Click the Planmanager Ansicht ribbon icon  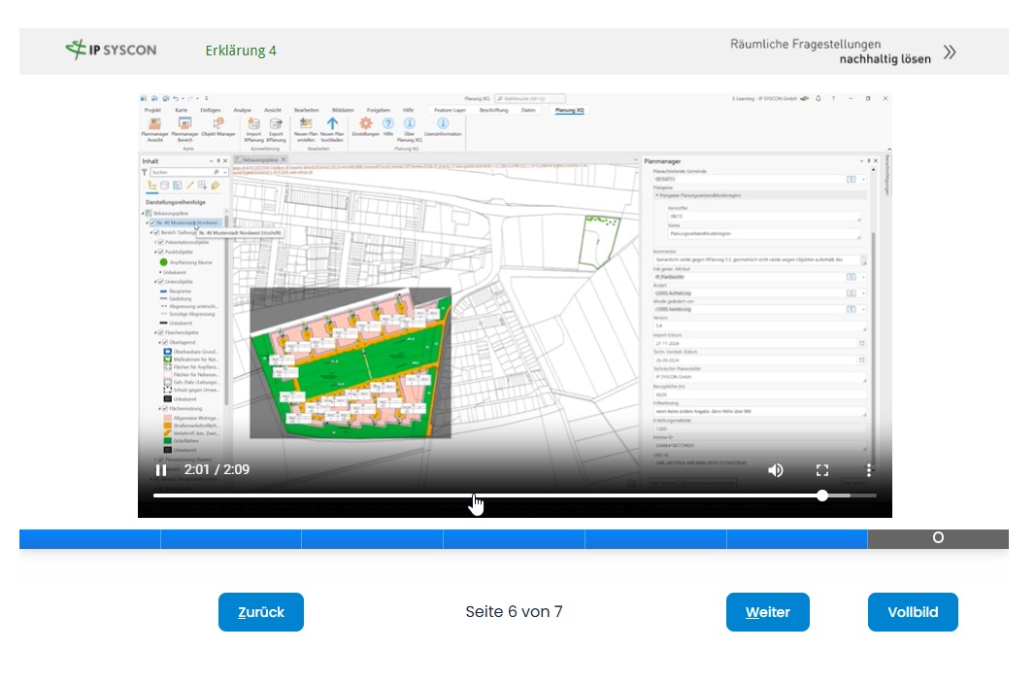[x=154, y=124]
